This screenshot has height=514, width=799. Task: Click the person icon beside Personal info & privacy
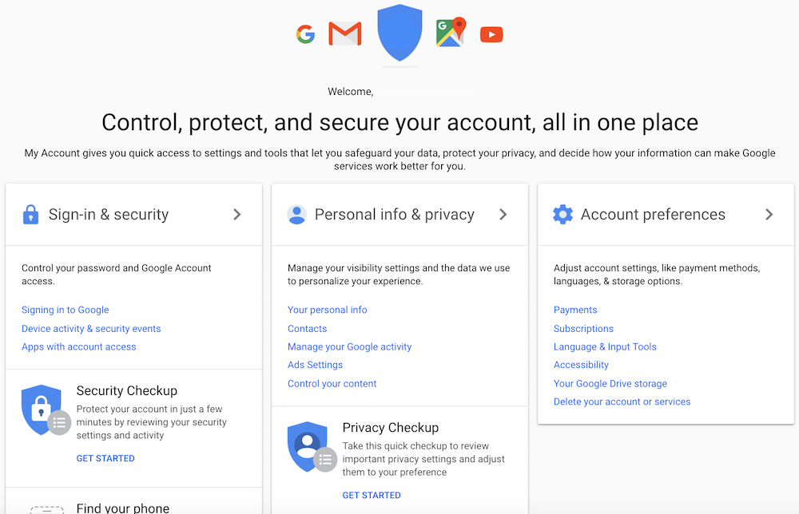[x=296, y=214]
